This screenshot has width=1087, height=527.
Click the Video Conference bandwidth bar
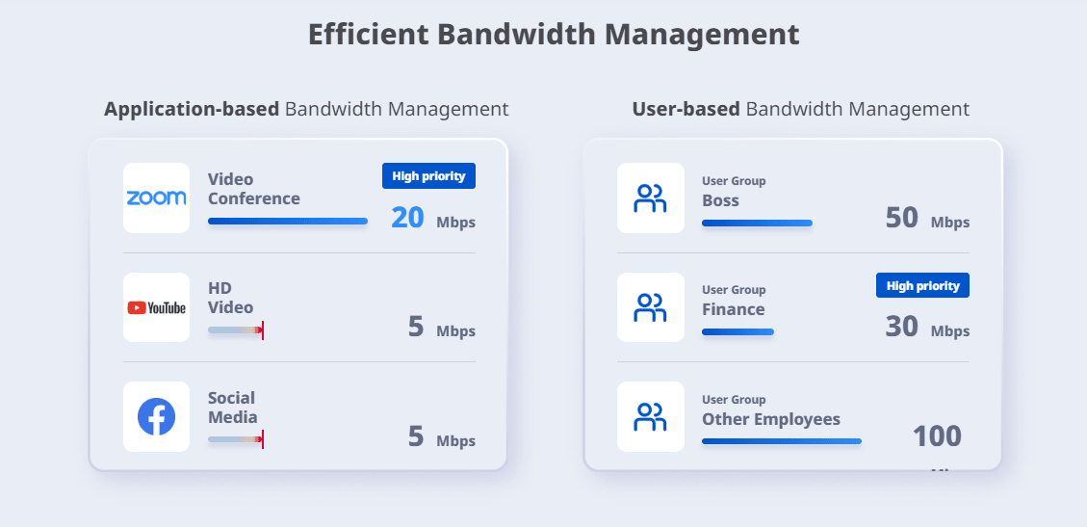click(x=287, y=222)
